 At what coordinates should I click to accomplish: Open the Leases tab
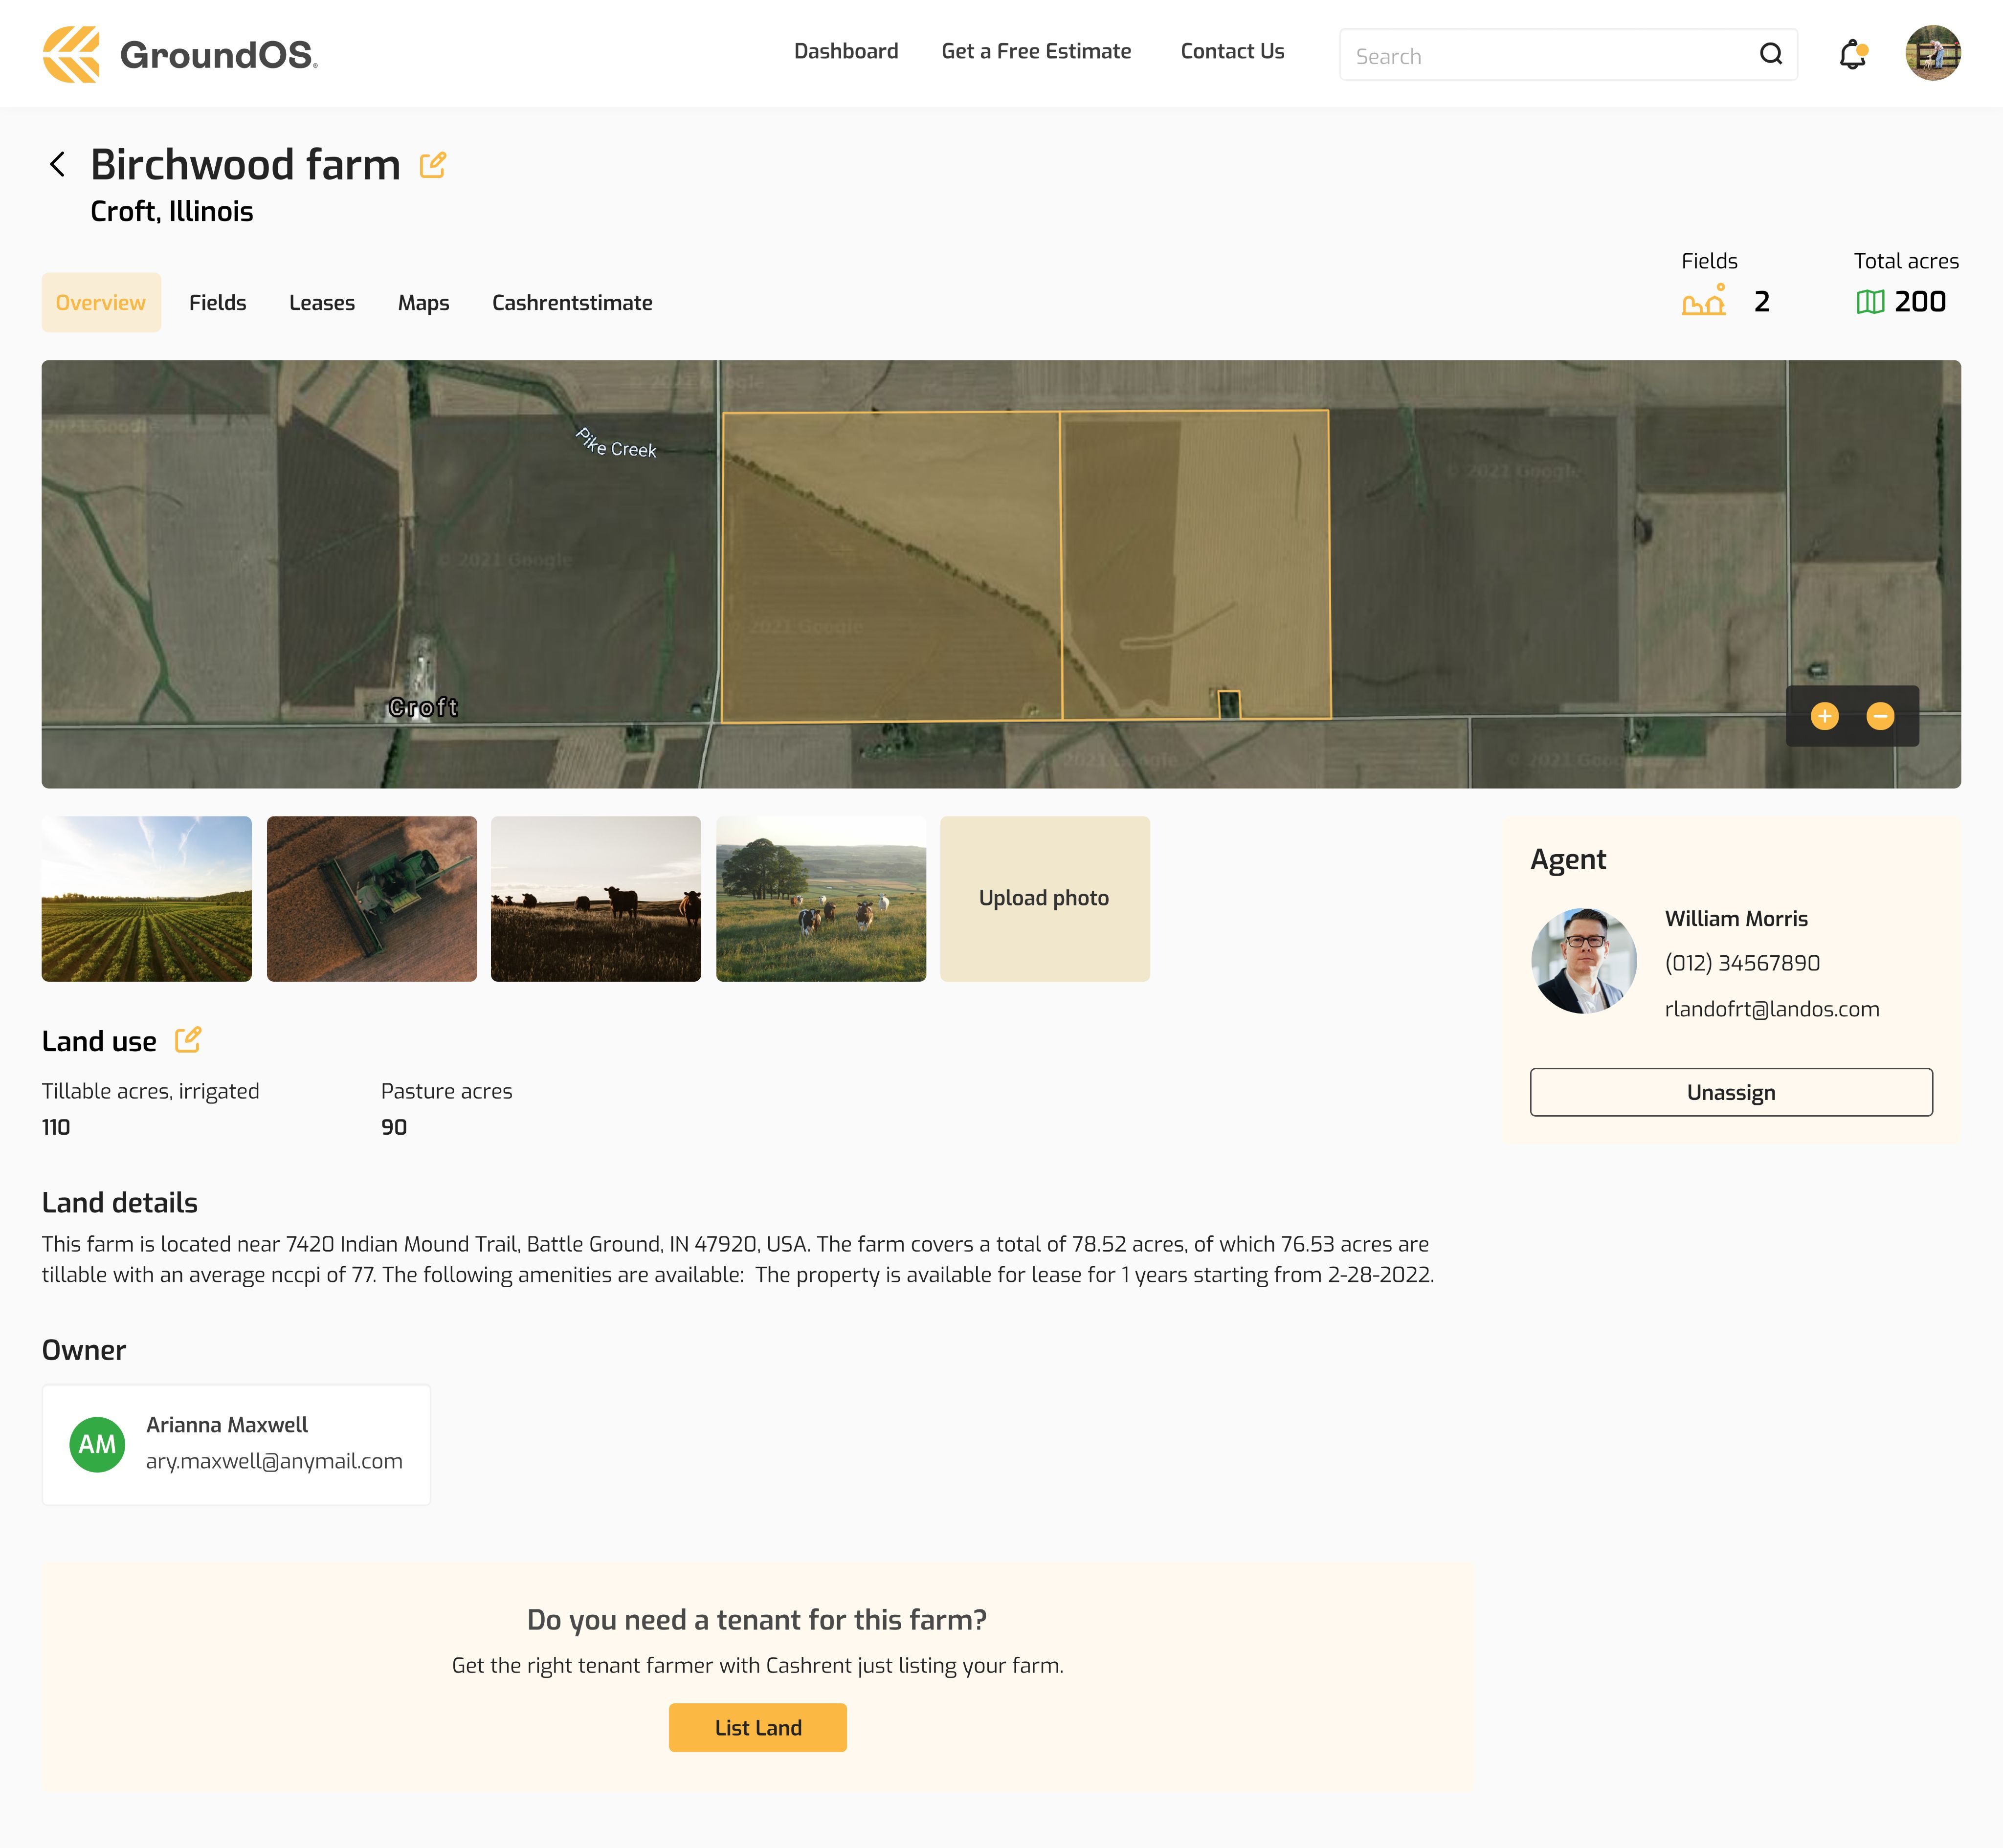click(321, 303)
